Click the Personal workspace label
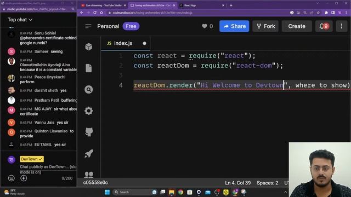351x197 pixels. (108, 26)
